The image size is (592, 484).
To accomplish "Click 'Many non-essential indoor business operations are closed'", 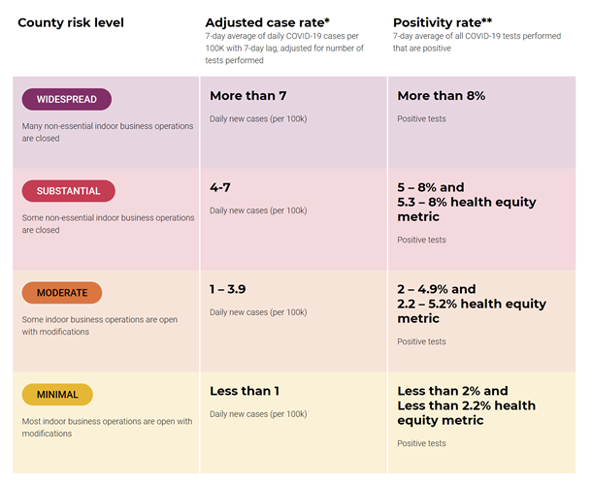I will point(108,132).
